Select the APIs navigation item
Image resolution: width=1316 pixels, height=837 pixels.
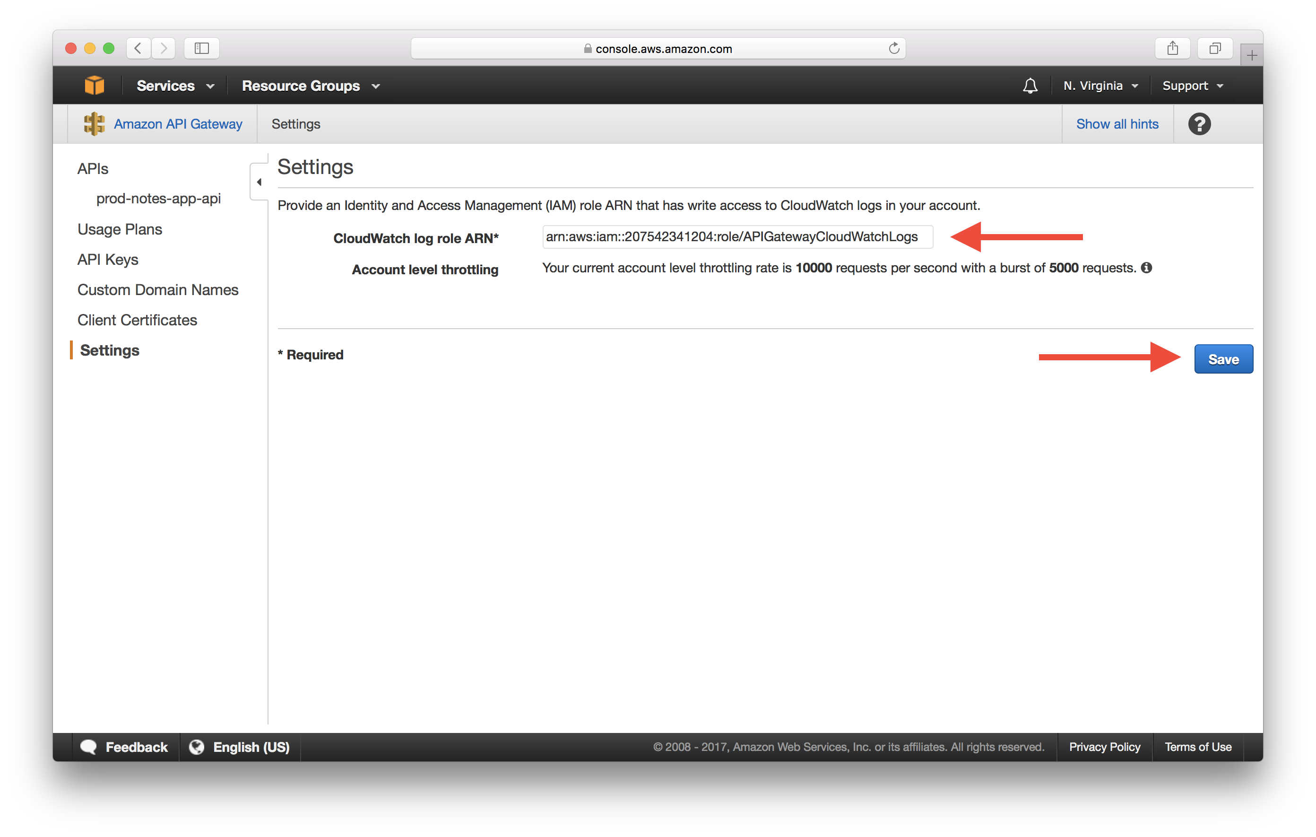(92, 168)
